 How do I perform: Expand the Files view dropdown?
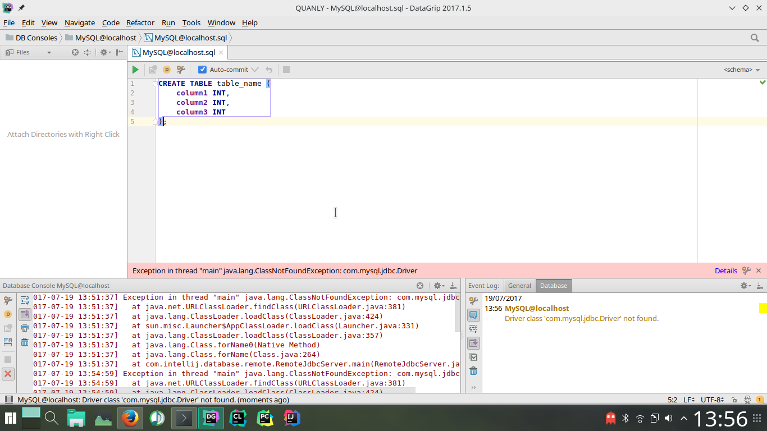pos(49,52)
